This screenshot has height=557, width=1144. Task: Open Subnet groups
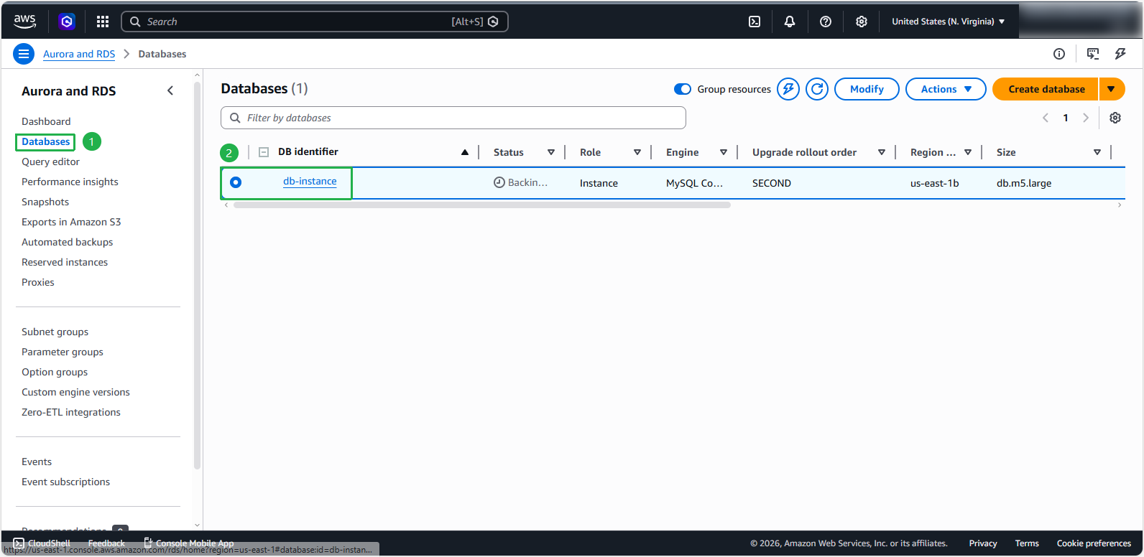(x=55, y=332)
